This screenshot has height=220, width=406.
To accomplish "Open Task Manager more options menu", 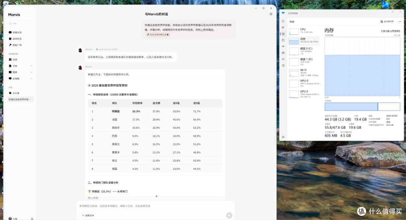I will click(x=400, y=21).
